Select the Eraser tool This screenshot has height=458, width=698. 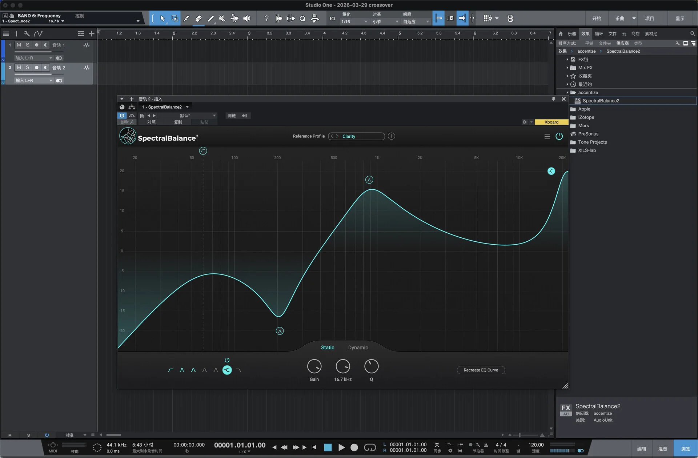click(198, 19)
